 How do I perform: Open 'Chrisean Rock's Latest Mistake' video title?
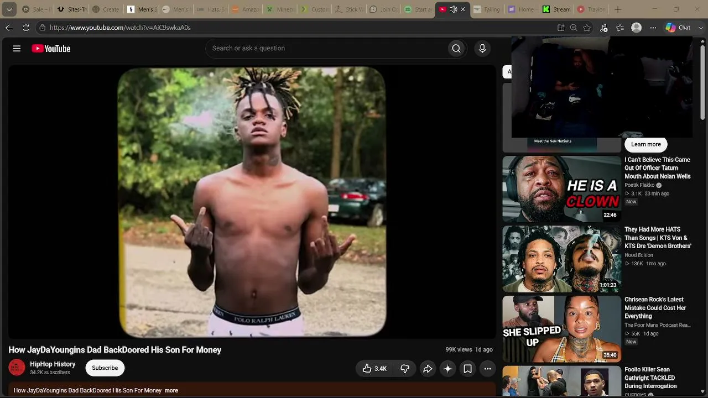coord(655,308)
